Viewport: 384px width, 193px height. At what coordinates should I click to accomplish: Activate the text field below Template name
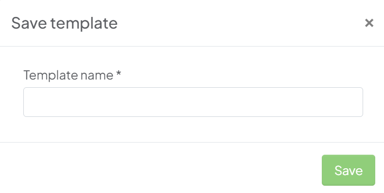pyautogui.click(x=193, y=102)
